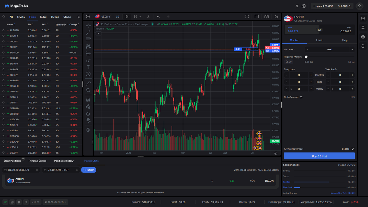Click the Buy 0.82722 price button
The height and width of the screenshot is (207, 368).
(302, 29)
